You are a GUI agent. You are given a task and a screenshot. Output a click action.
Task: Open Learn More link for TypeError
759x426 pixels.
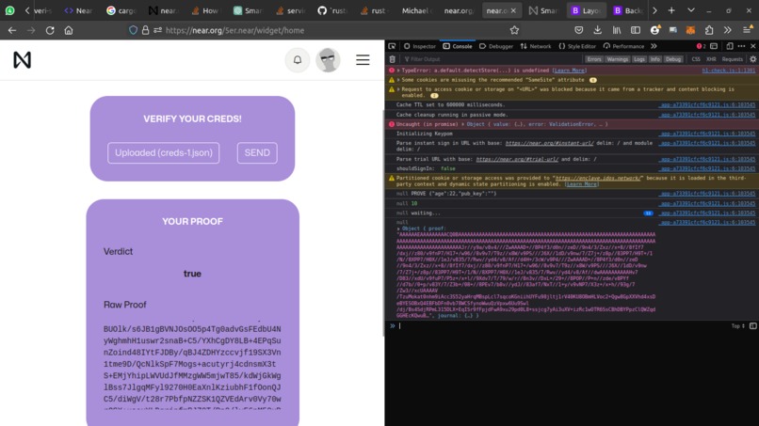pyautogui.click(x=569, y=71)
